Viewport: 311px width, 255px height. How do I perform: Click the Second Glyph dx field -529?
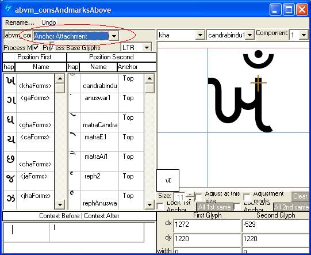coord(276,226)
